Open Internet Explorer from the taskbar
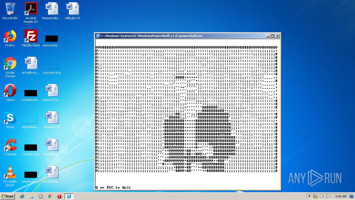This screenshot has height=200, width=355. point(22,196)
